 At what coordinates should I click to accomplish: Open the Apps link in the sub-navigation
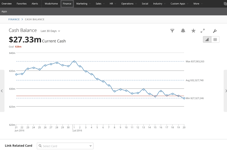coord(4,12)
